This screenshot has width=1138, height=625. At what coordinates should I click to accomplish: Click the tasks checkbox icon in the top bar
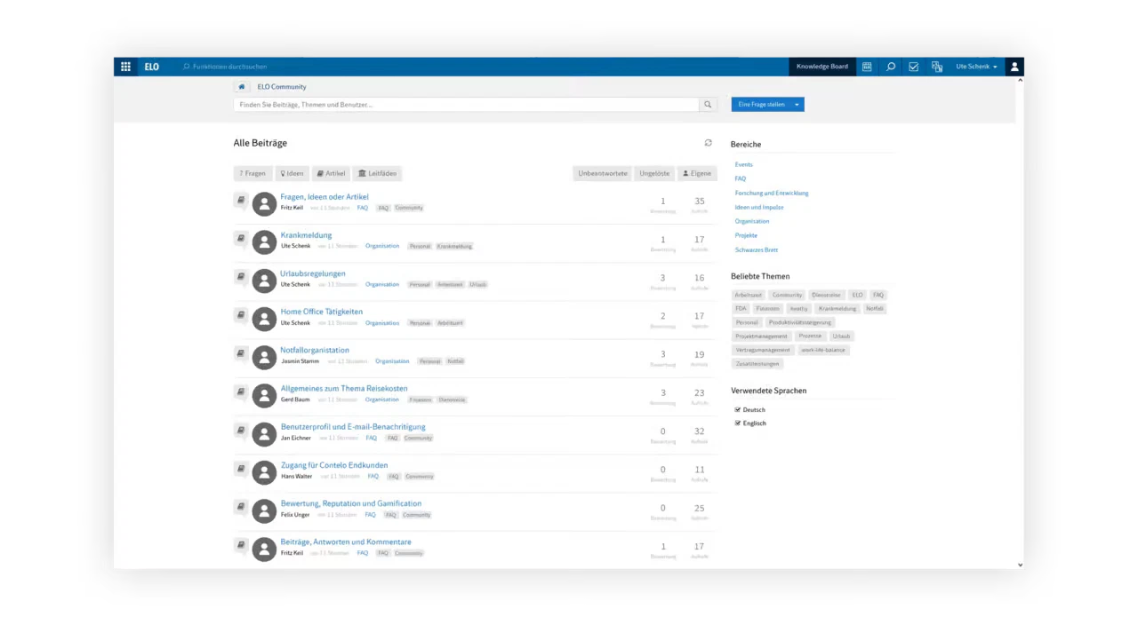(x=913, y=67)
